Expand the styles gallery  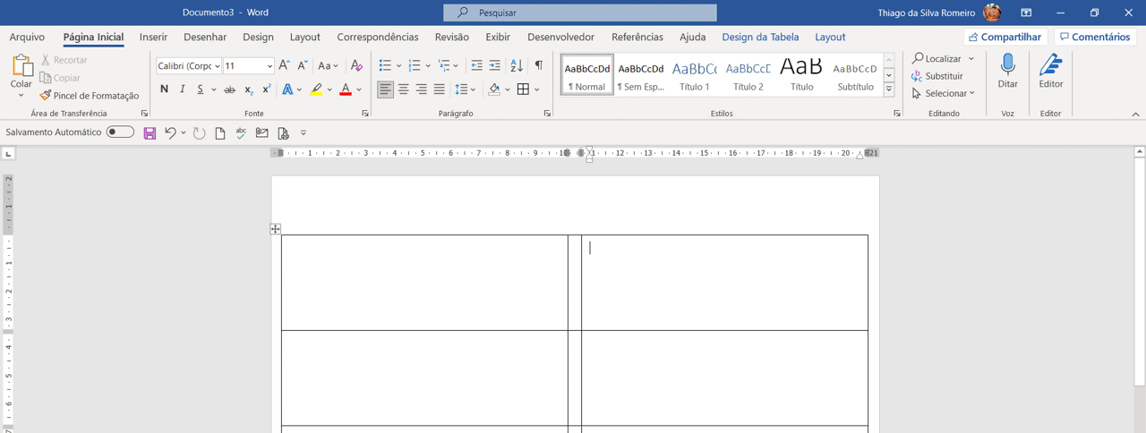coord(889,89)
